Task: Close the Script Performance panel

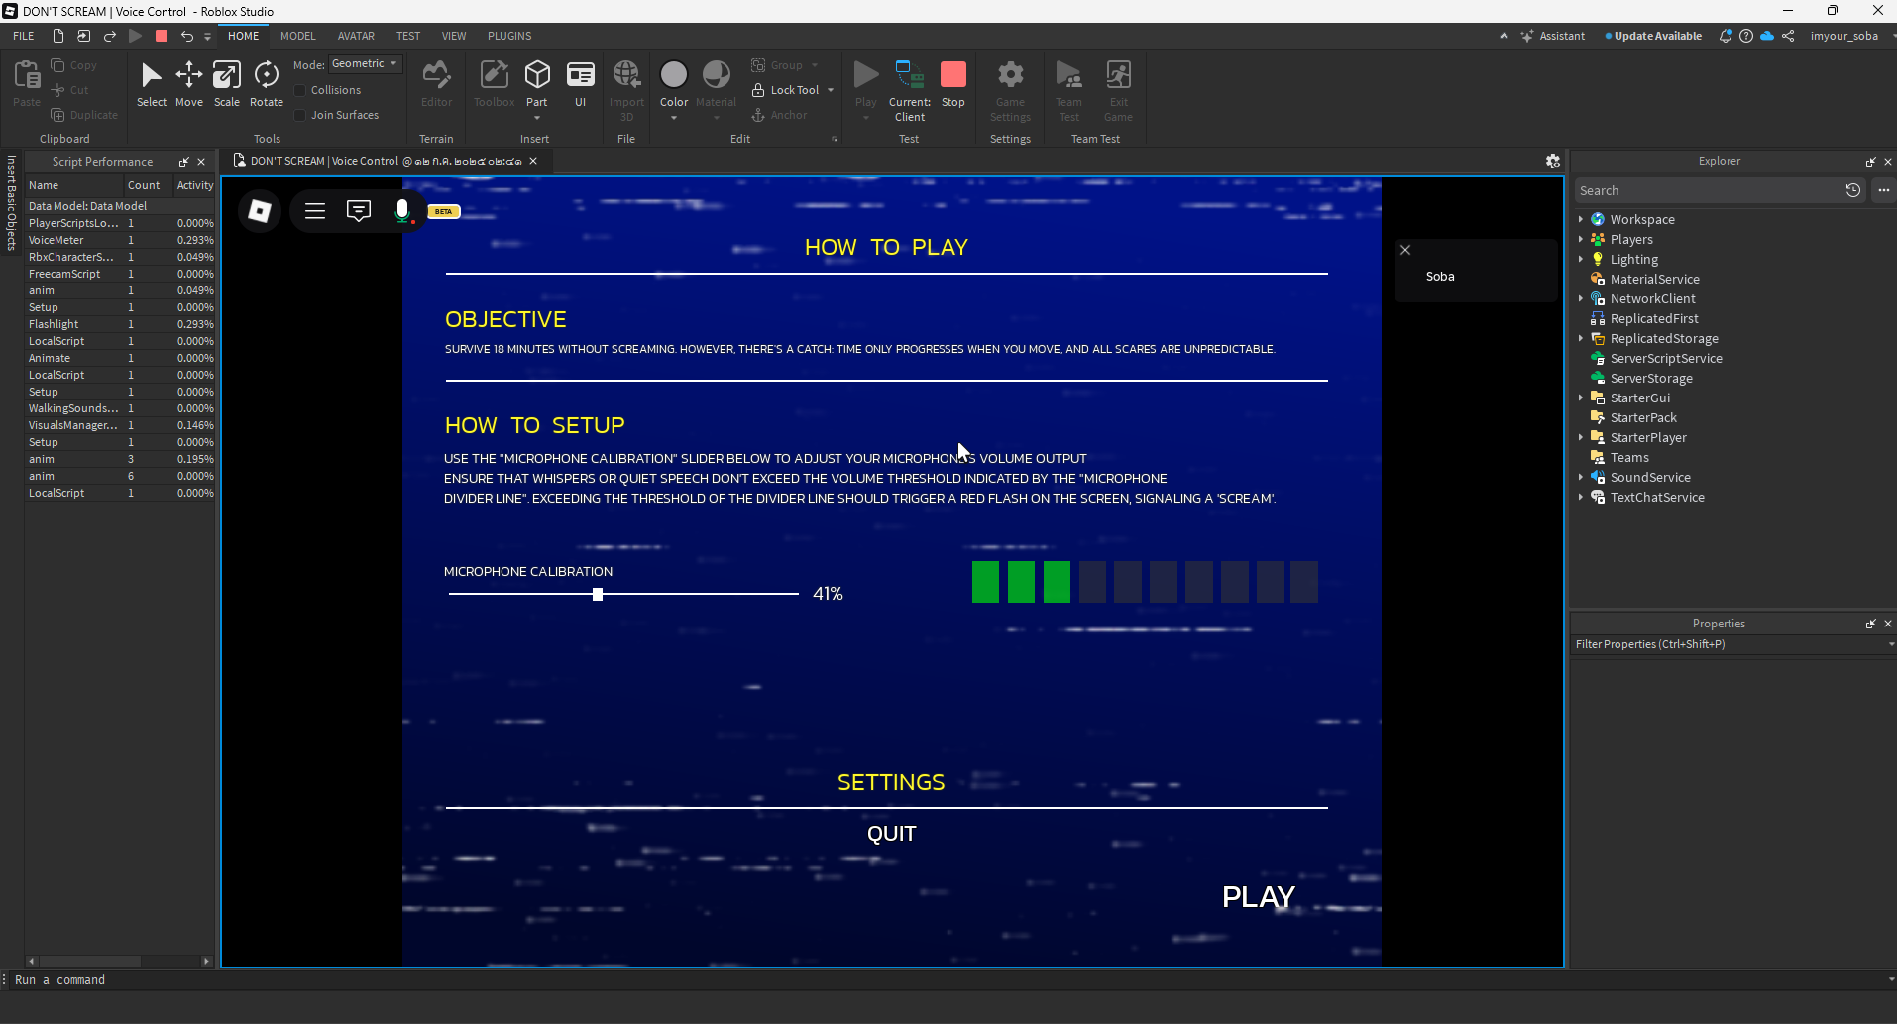Action: (x=201, y=162)
